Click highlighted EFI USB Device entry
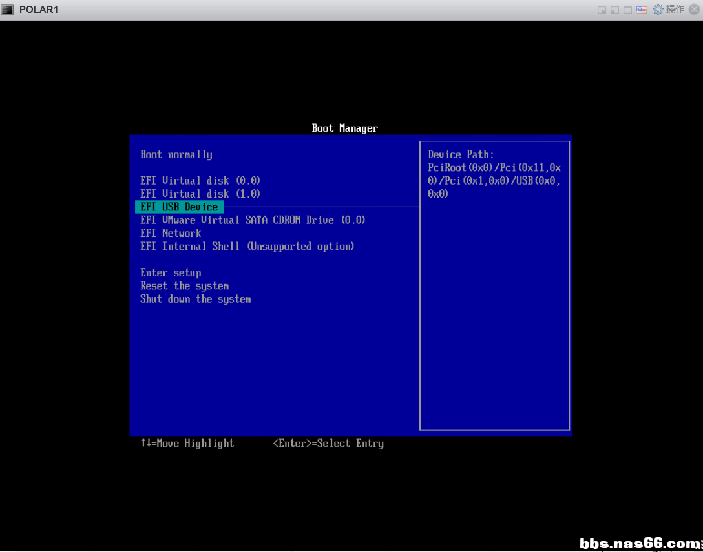The height and width of the screenshot is (552, 703). pos(179,207)
